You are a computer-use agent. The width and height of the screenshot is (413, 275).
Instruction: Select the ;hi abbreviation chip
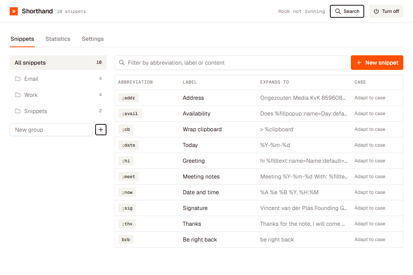point(126,161)
